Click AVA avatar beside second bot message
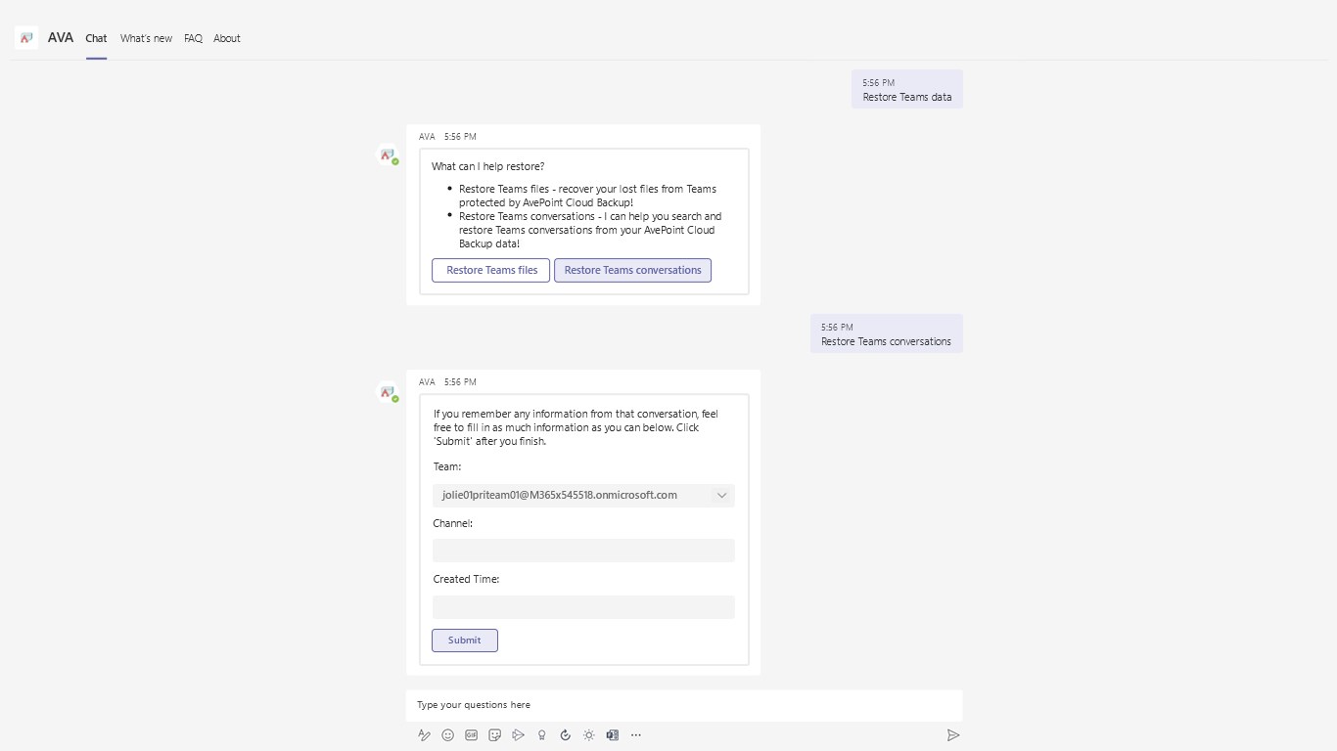1337x751 pixels. pos(389,392)
